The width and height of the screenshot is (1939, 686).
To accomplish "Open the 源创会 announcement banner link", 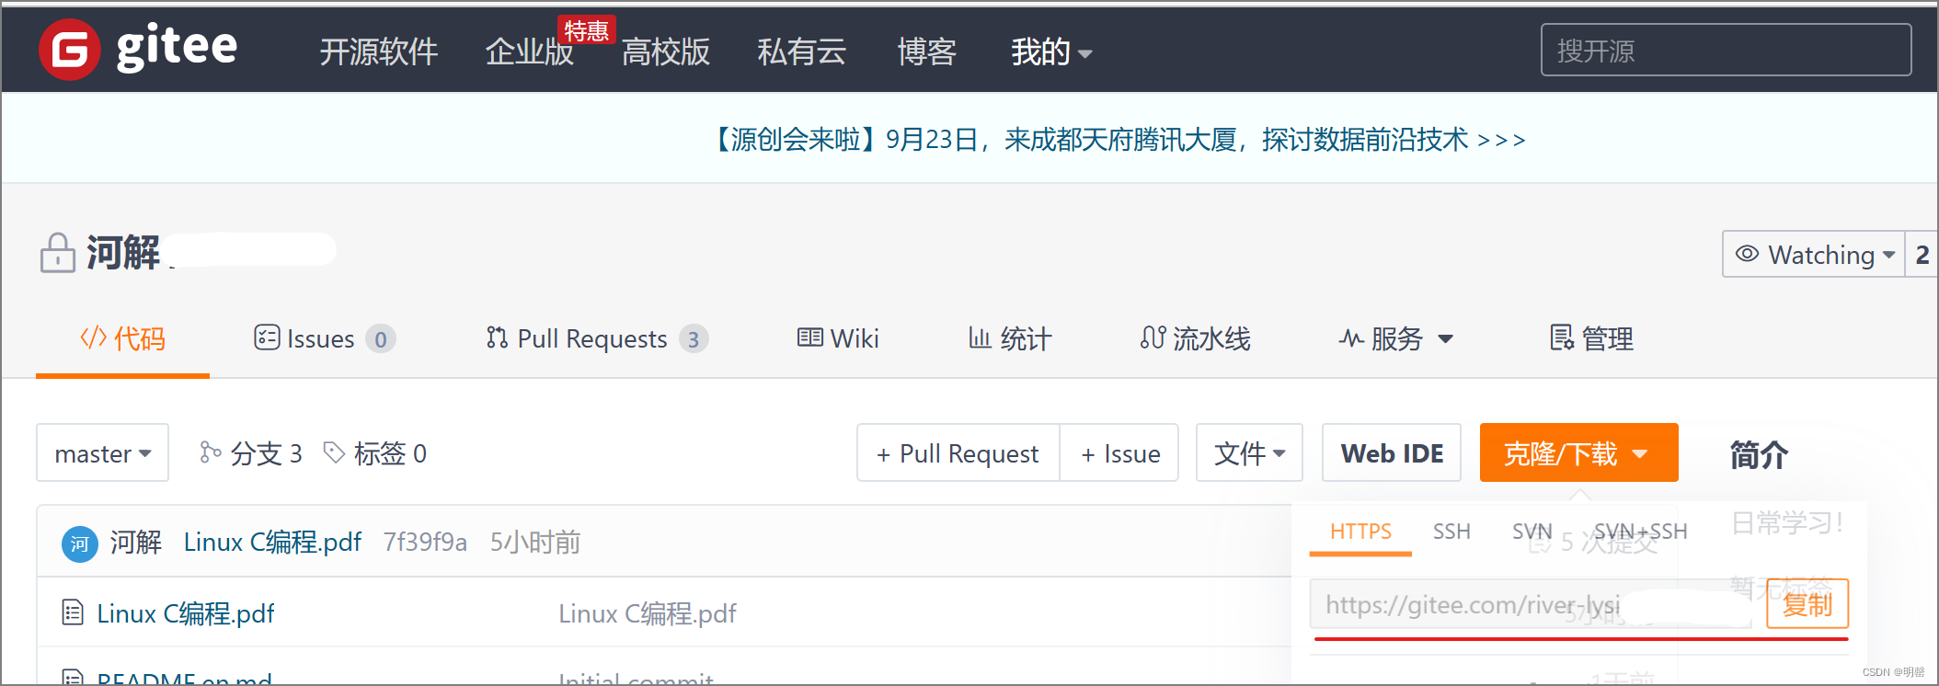I will [x=1118, y=140].
